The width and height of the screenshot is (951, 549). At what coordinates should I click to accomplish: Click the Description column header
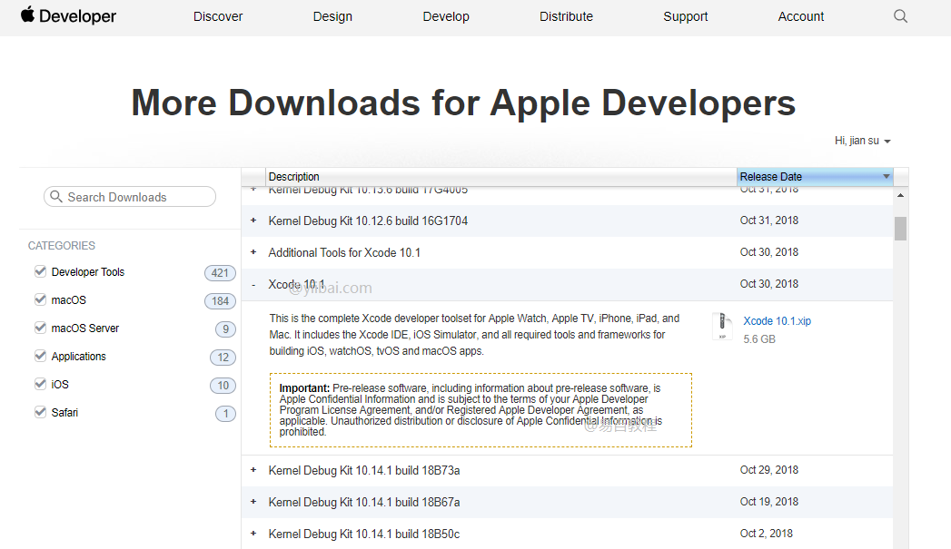501,176
